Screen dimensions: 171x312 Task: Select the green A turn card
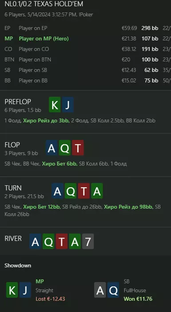pyautogui.click(x=97, y=191)
